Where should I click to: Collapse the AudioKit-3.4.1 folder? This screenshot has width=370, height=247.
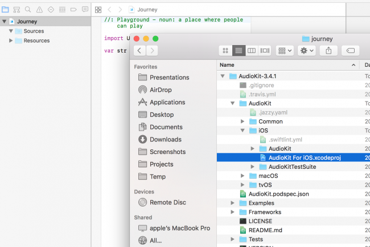point(223,76)
